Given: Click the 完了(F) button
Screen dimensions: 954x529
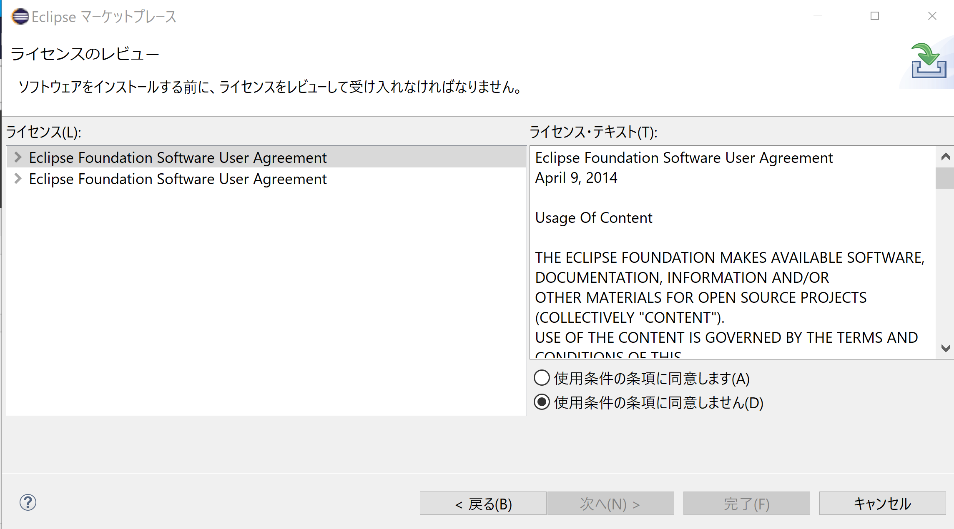Looking at the screenshot, I should pos(746,504).
